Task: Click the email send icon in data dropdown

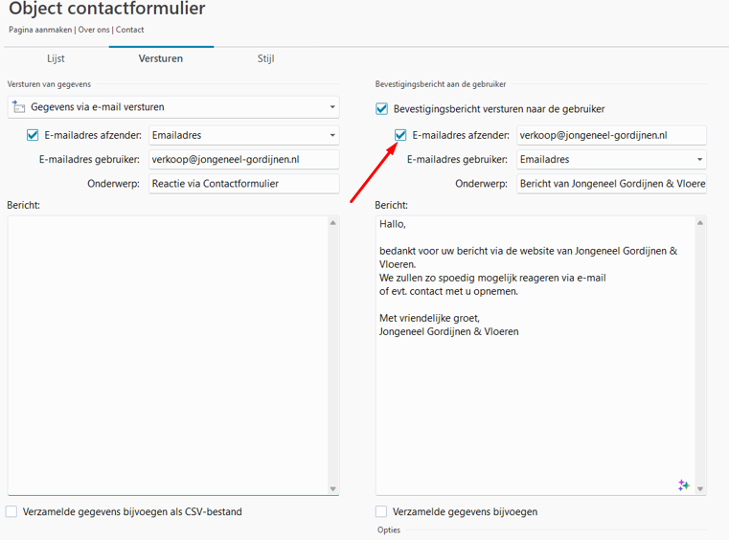Action: coord(18,107)
